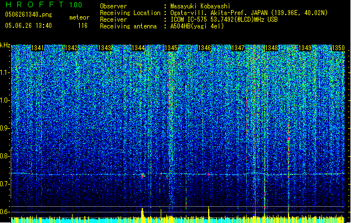This screenshot has width=351, height=223.
Task: Click the 1346 time marker
Action: [205, 48]
